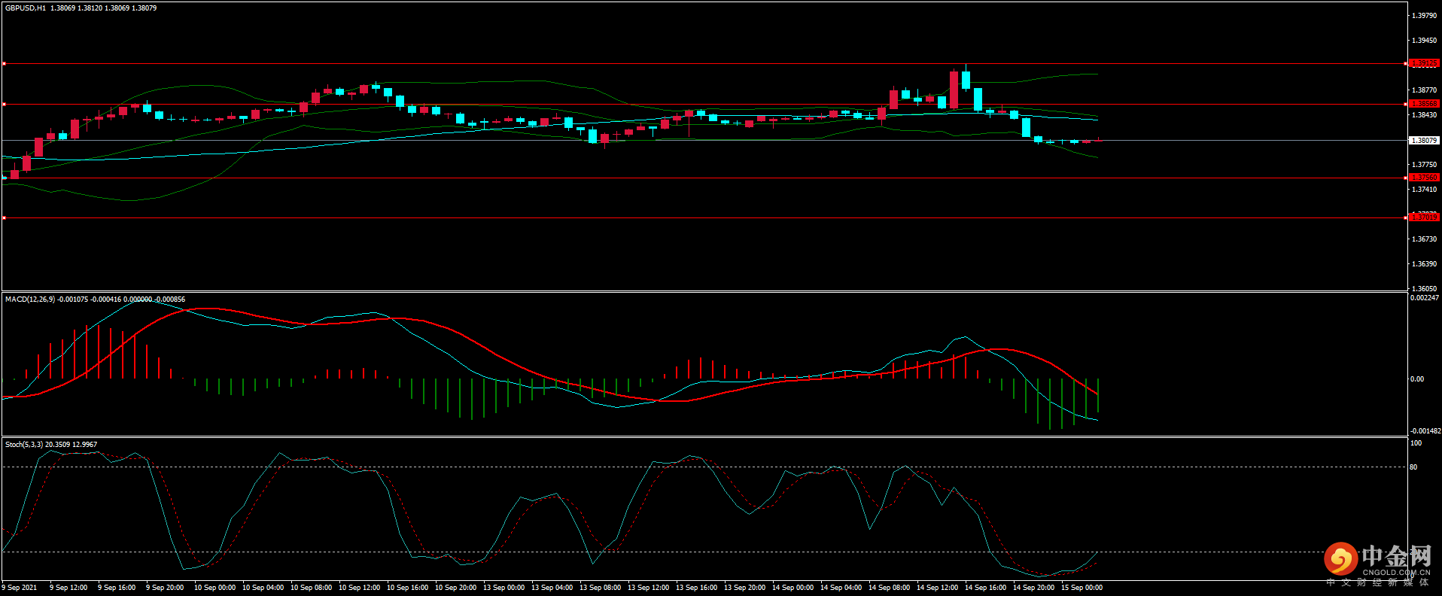This screenshot has height=596, width=1442.
Task: Click the 14 Sep 00:00 time label
Action: [x=792, y=588]
